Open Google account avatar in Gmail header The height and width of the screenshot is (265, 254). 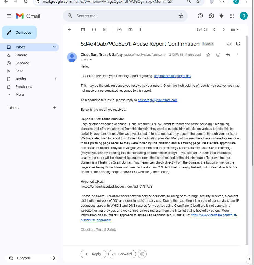pos(244,16)
